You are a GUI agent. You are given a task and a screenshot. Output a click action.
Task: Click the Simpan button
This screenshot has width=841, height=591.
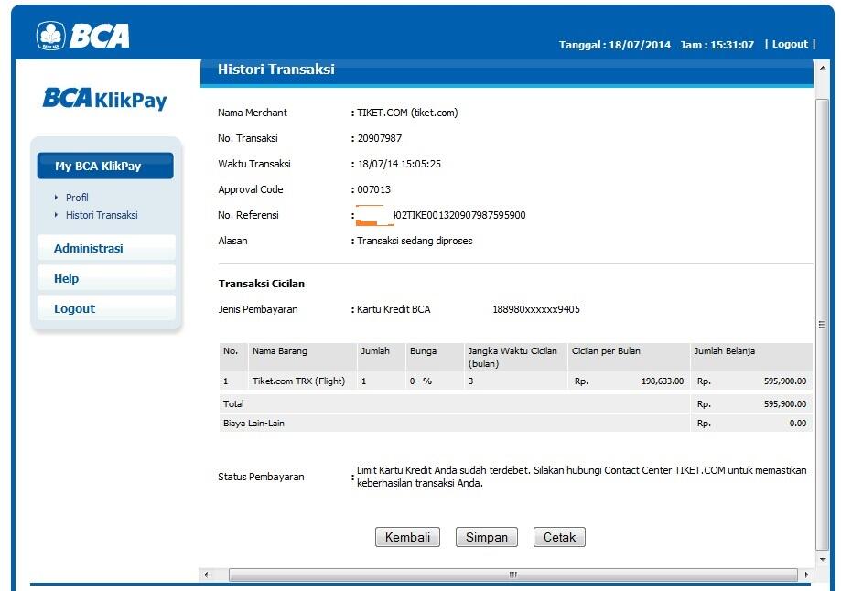pos(487,537)
